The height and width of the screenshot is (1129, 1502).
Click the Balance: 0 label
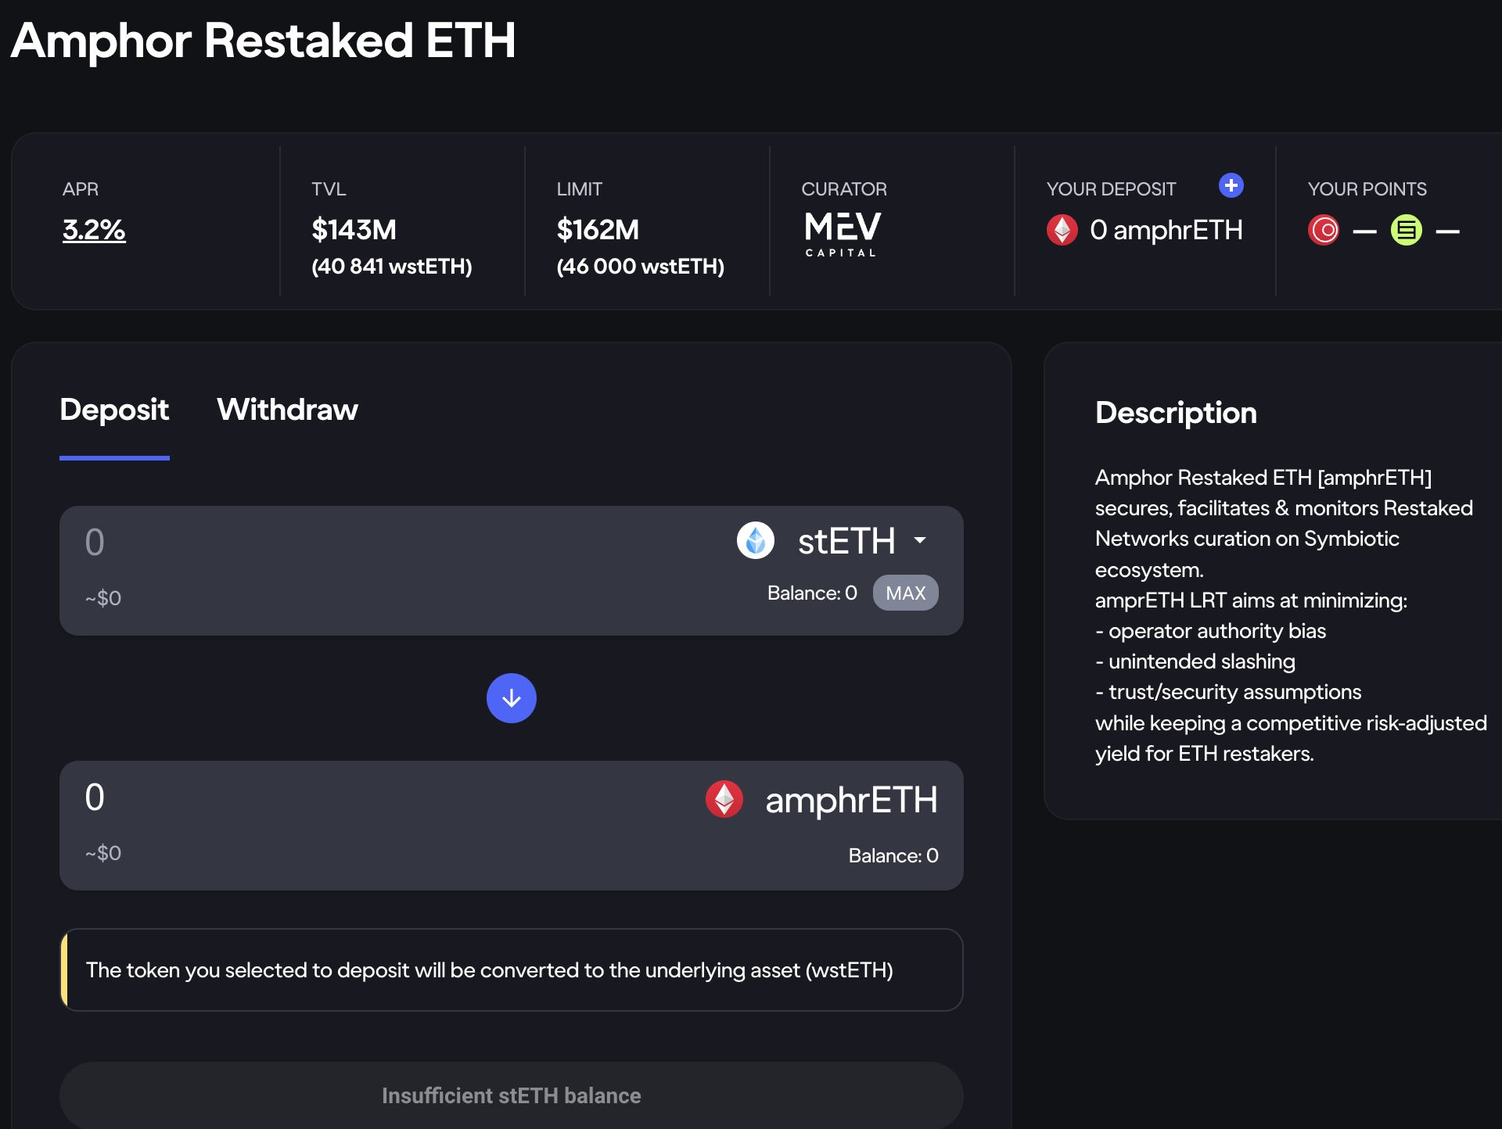click(x=812, y=593)
